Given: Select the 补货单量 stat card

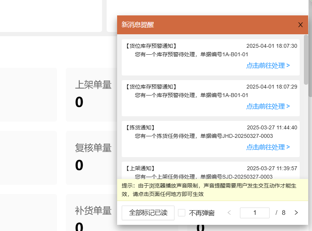Looking at the screenshot, I should pyautogui.click(x=91, y=213).
